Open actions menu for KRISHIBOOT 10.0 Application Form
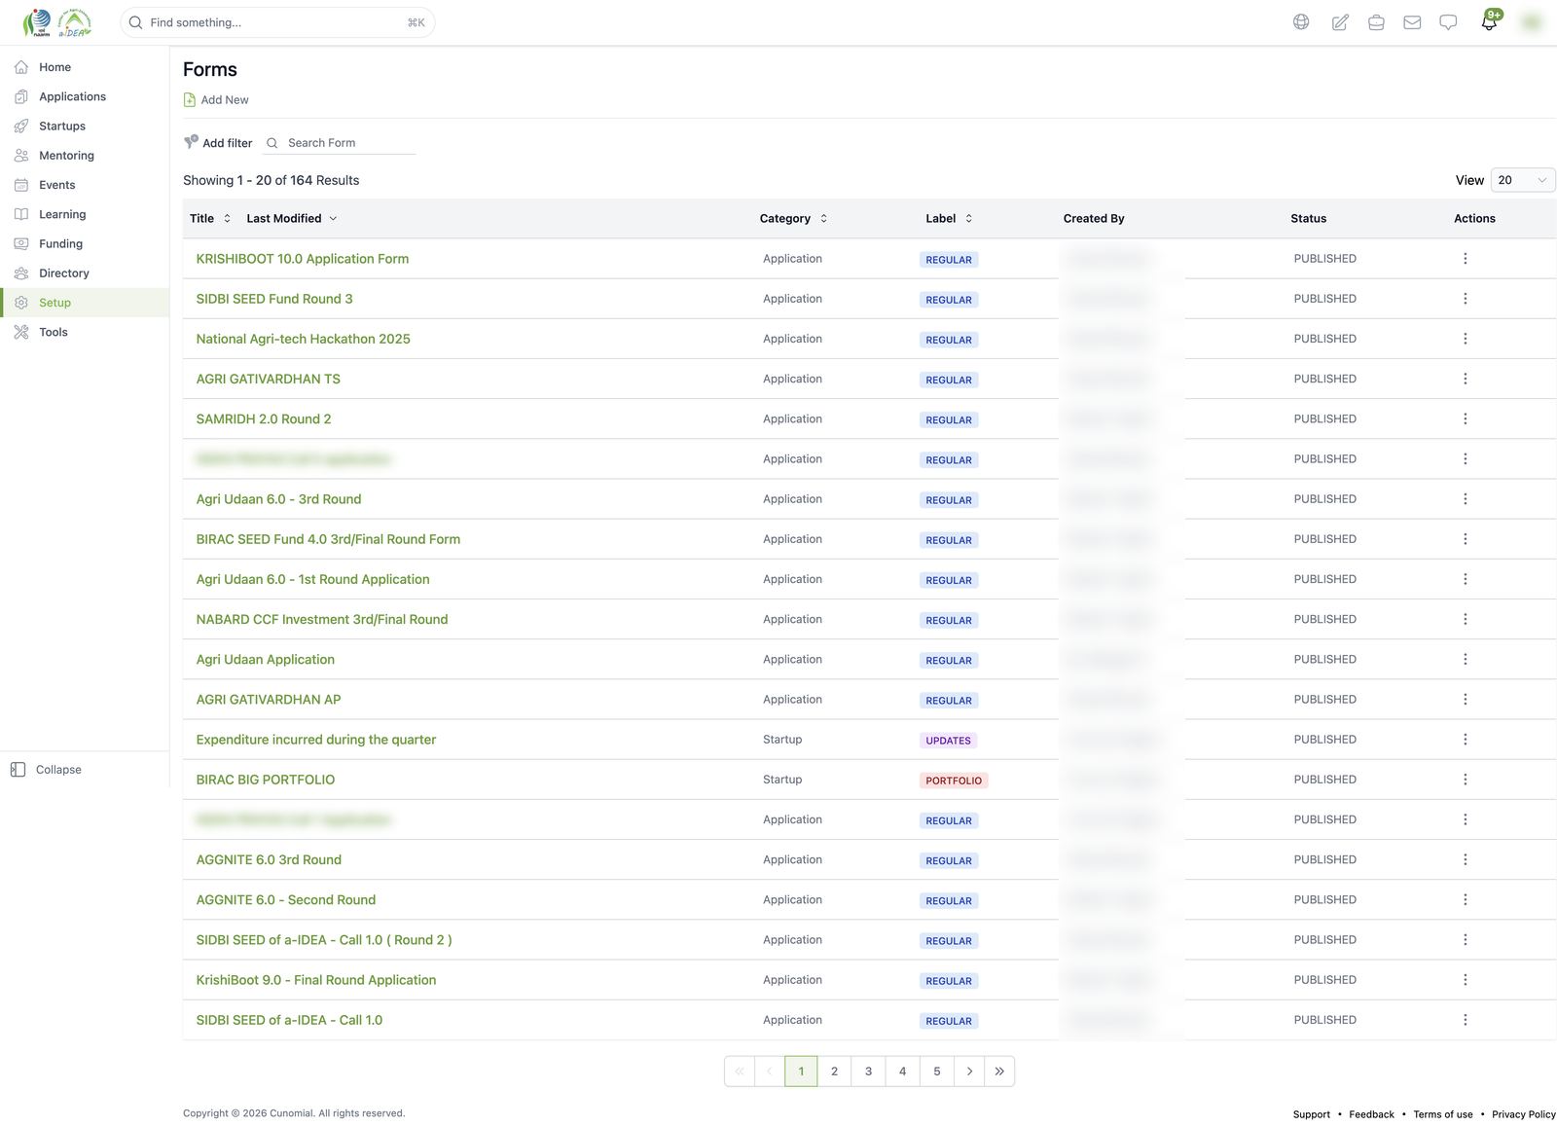 pyautogui.click(x=1465, y=259)
